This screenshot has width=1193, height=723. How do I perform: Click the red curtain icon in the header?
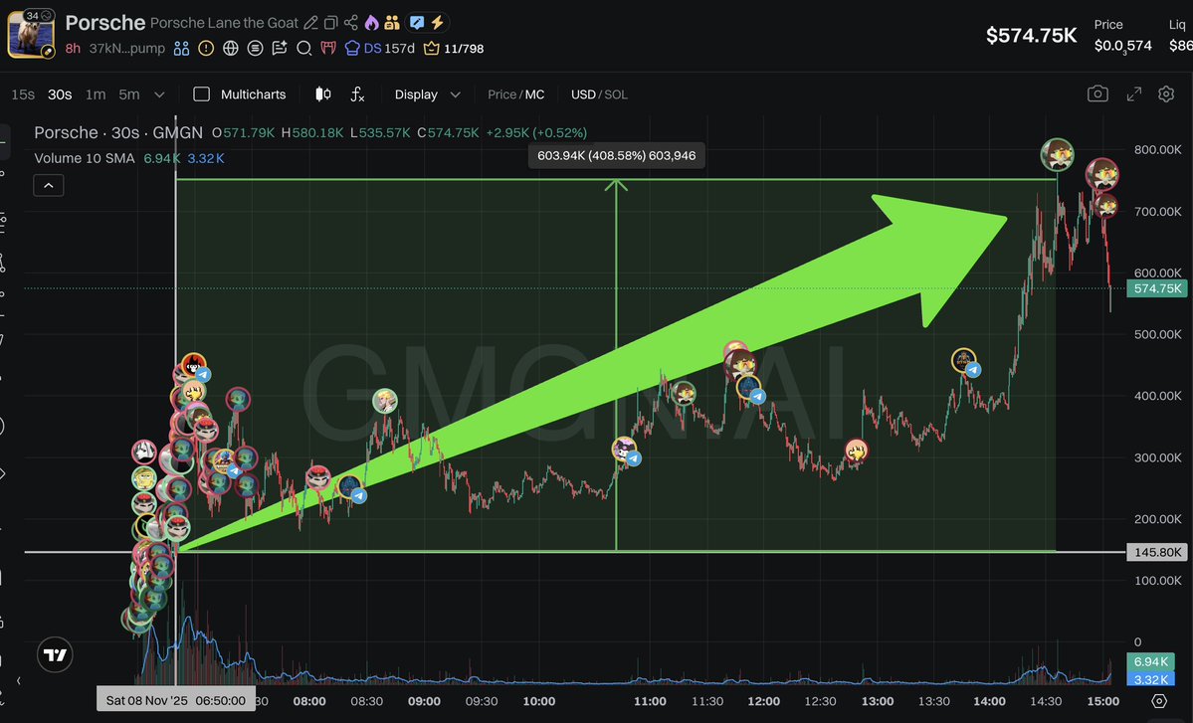pos(328,49)
